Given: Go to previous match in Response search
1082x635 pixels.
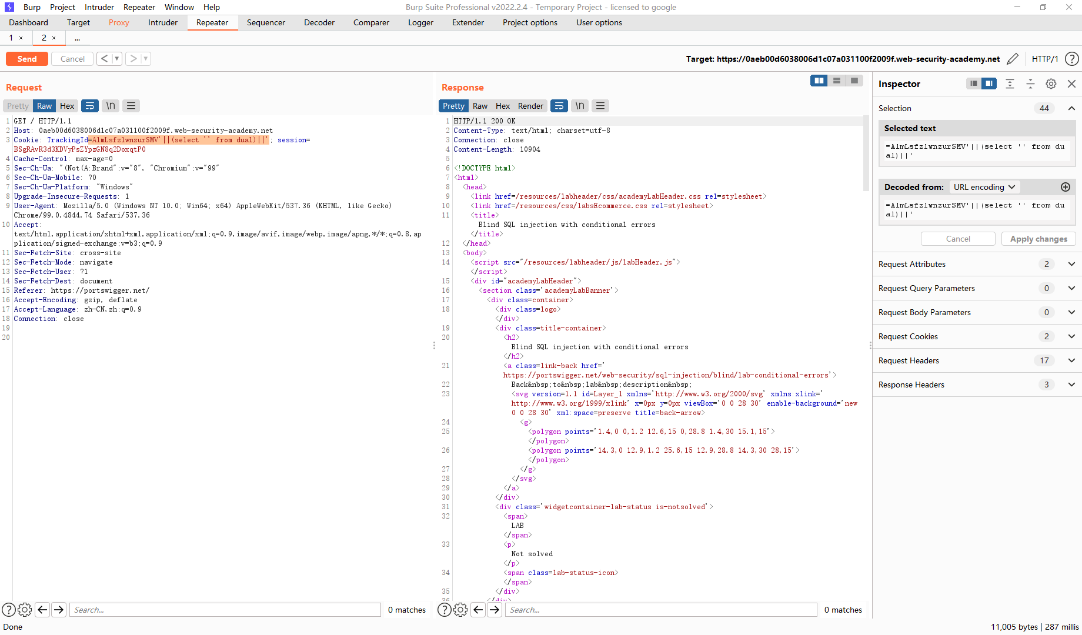Looking at the screenshot, I should point(478,610).
